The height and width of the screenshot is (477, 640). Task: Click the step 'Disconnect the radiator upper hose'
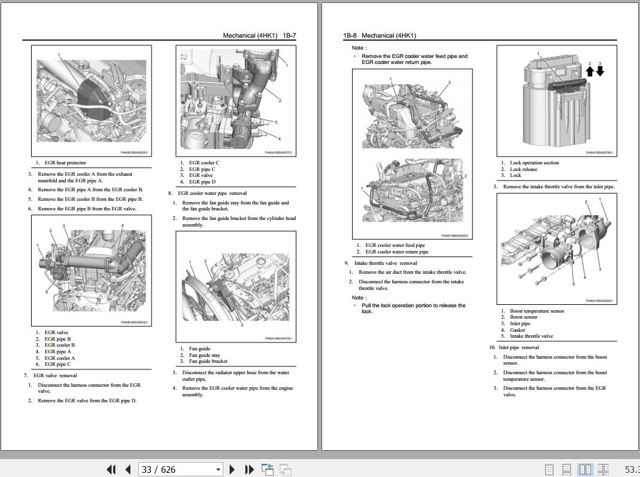pyautogui.click(x=235, y=376)
